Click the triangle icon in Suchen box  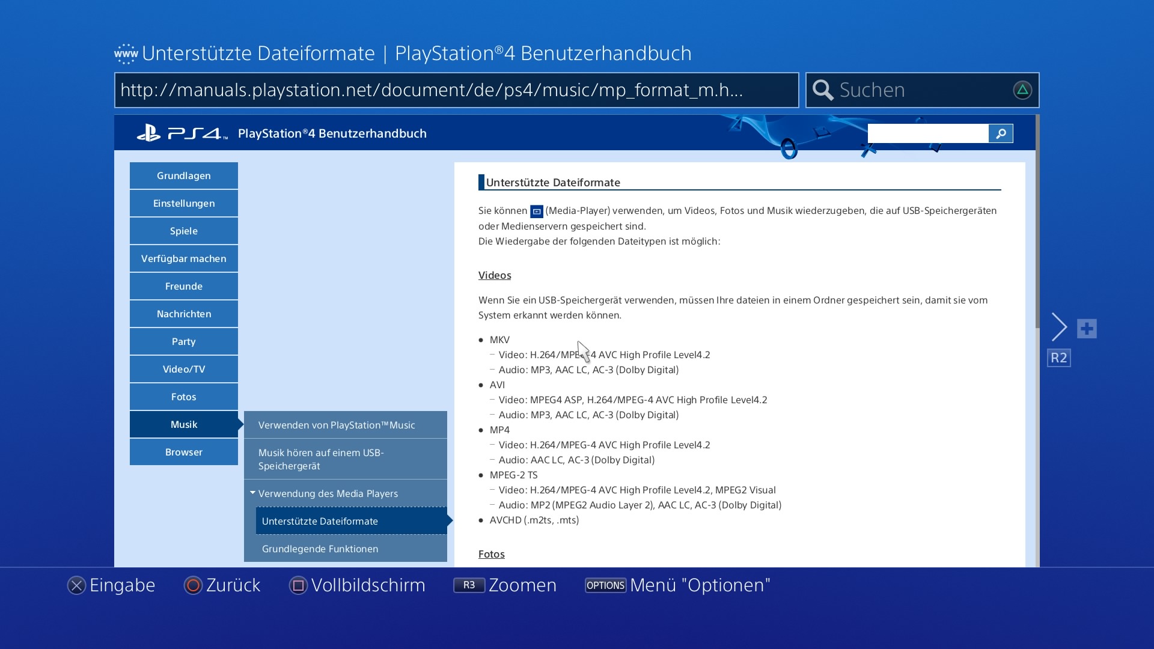click(1022, 90)
